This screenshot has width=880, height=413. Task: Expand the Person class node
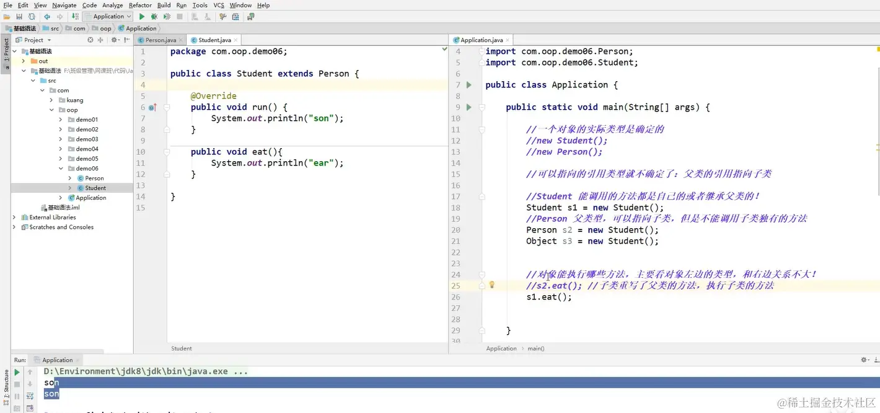(x=70, y=178)
